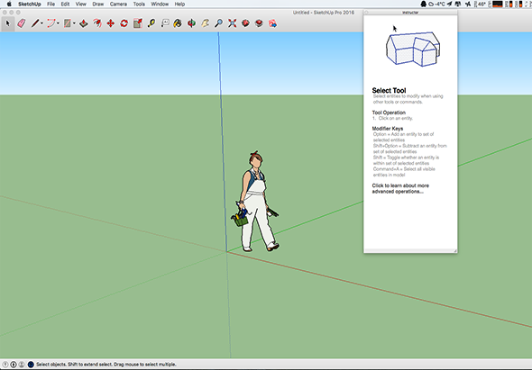Select the Orbit camera tool
This screenshot has width=532, height=370.
click(x=192, y=23)
